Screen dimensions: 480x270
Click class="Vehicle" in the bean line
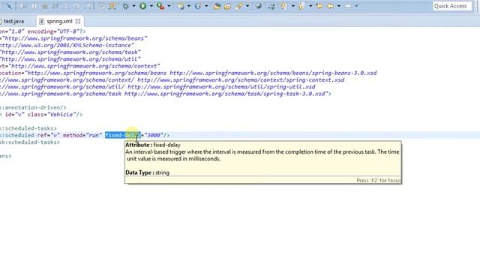(x=52, y=115)
